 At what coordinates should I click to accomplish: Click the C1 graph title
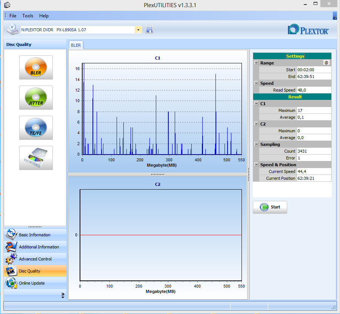[158, 58]
